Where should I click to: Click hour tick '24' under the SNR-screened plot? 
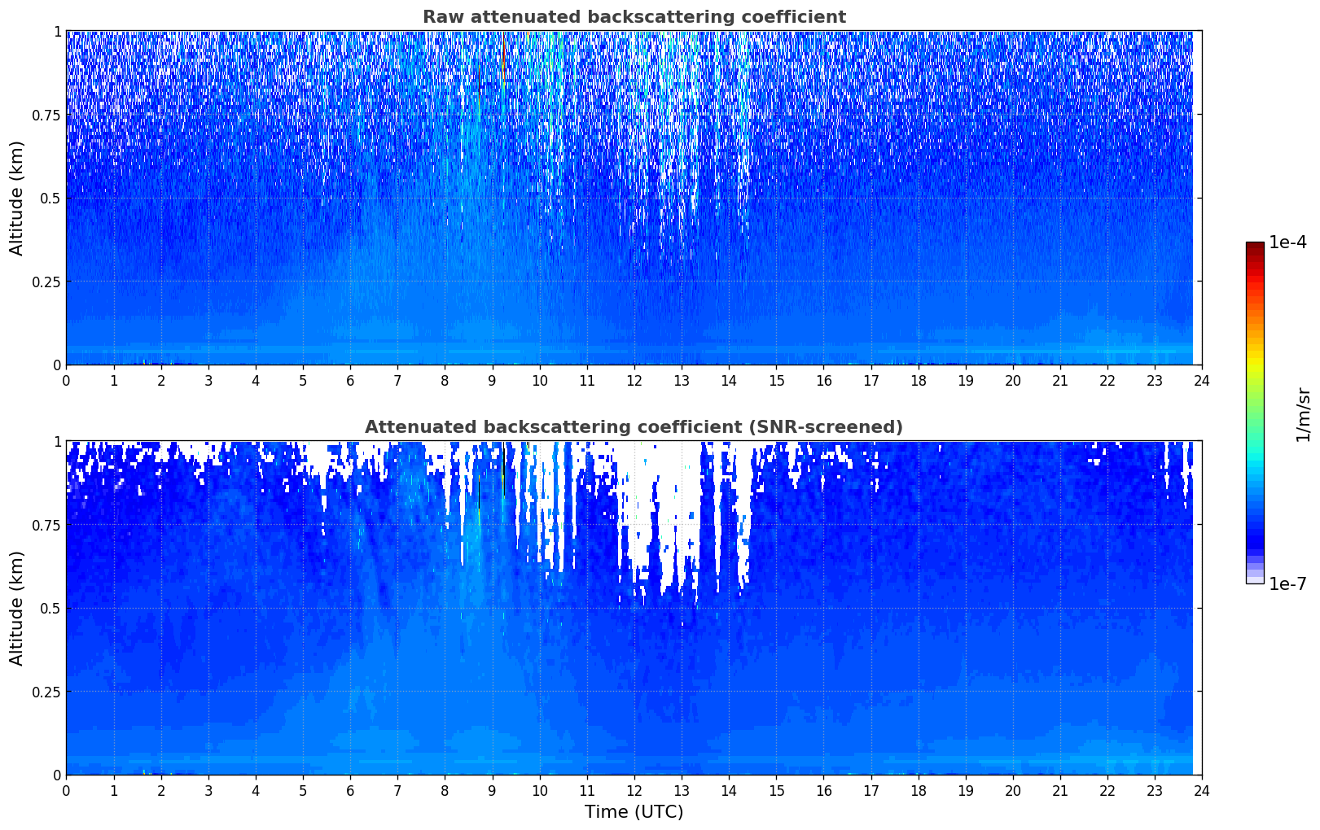tap(1201, 790)
